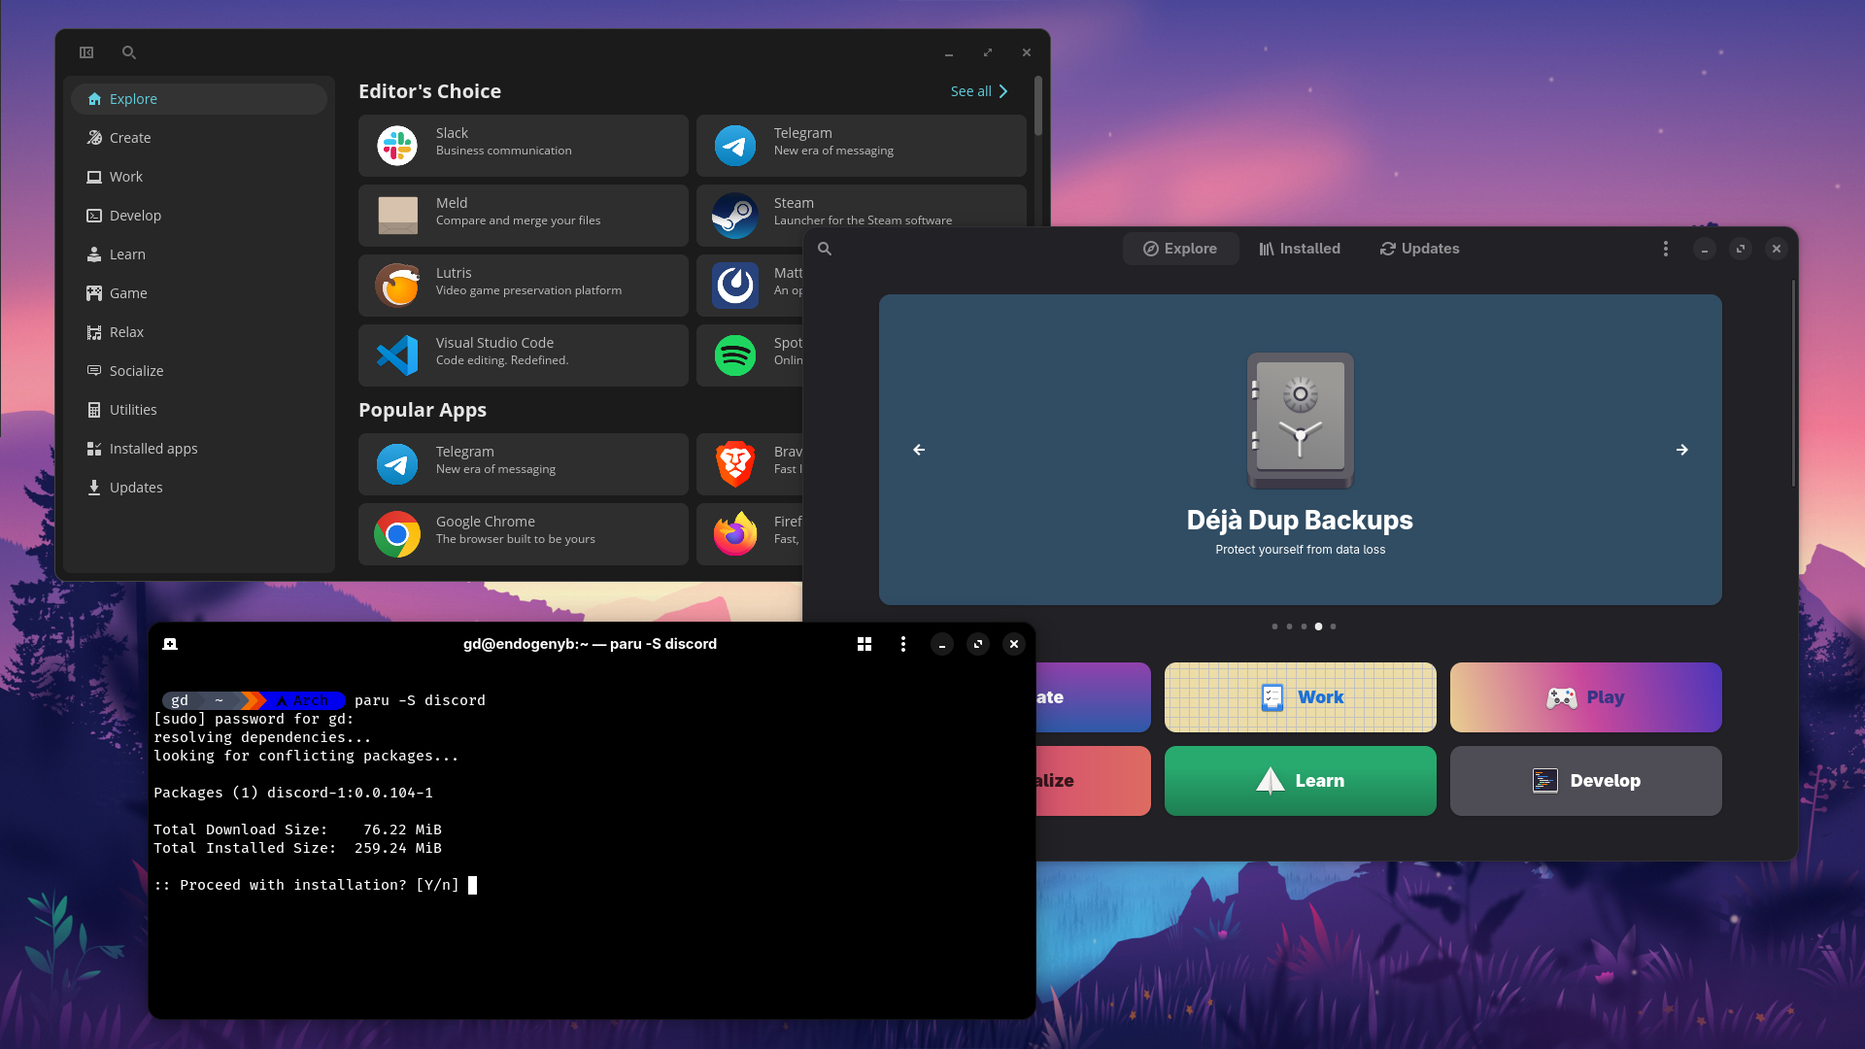Open the Déjà Dup Backups featured banner

point(1301,450)
